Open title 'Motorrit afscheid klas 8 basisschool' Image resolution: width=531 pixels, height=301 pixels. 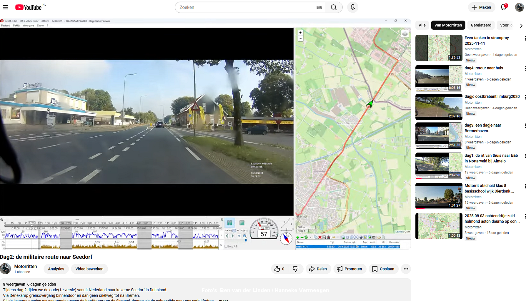490,188
